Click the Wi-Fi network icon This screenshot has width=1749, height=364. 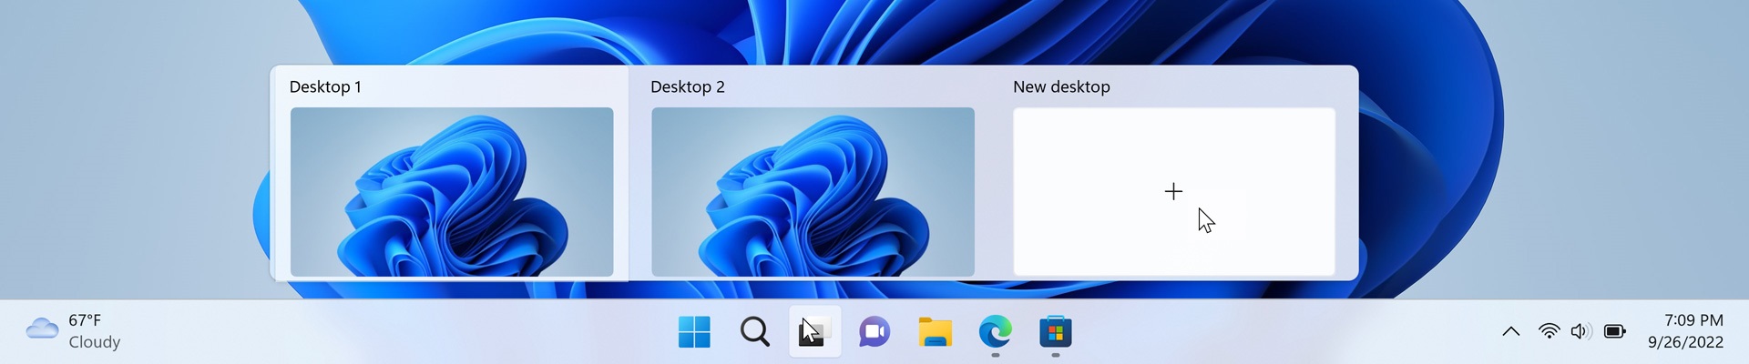pyautogui.click(x=1549, y=331)
